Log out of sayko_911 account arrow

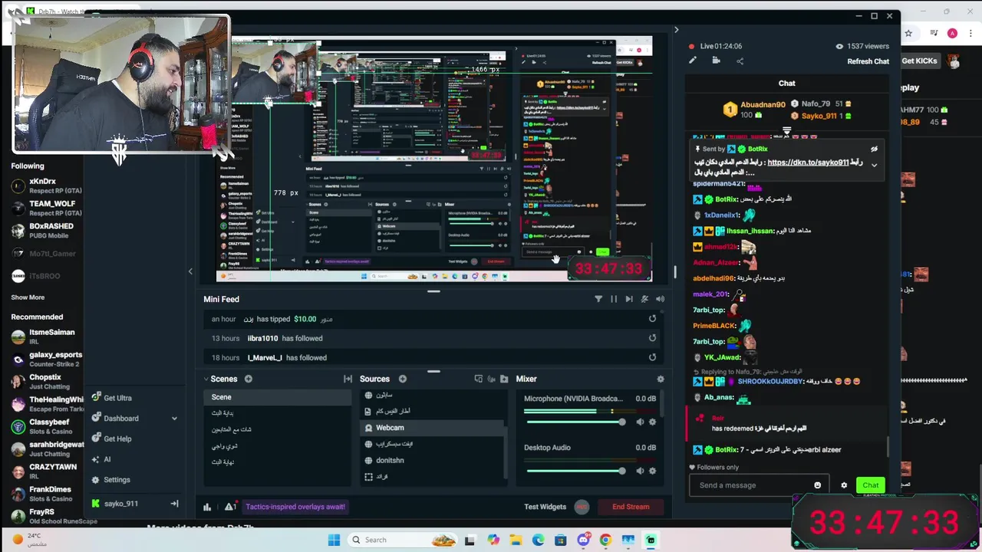[x=174, y=504]
